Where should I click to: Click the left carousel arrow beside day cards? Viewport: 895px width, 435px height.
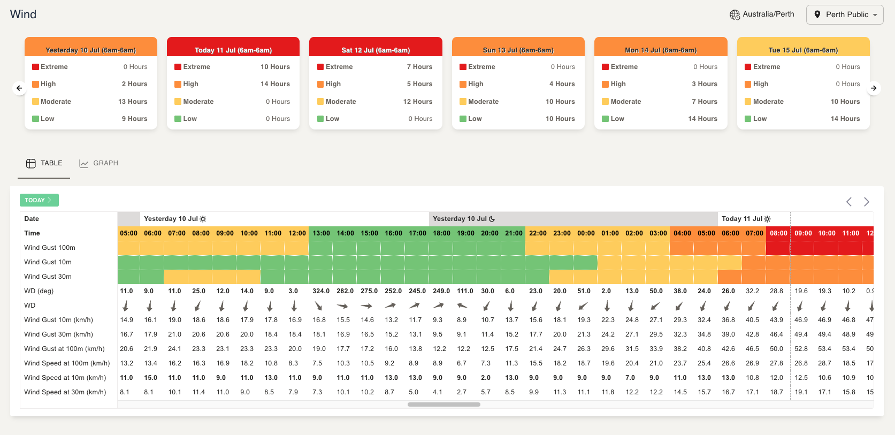point(19,88)
